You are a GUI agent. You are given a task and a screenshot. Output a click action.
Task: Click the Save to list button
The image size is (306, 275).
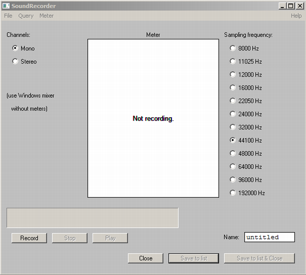click(194, 258)
